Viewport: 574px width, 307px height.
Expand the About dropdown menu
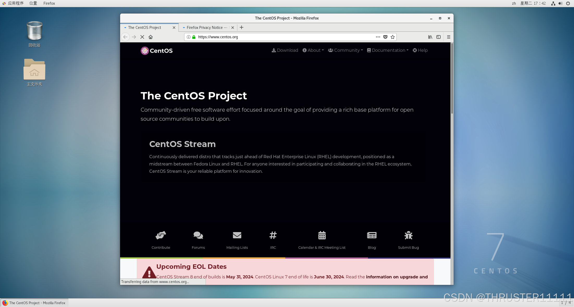pyautogui.click(x=313, y=50)
